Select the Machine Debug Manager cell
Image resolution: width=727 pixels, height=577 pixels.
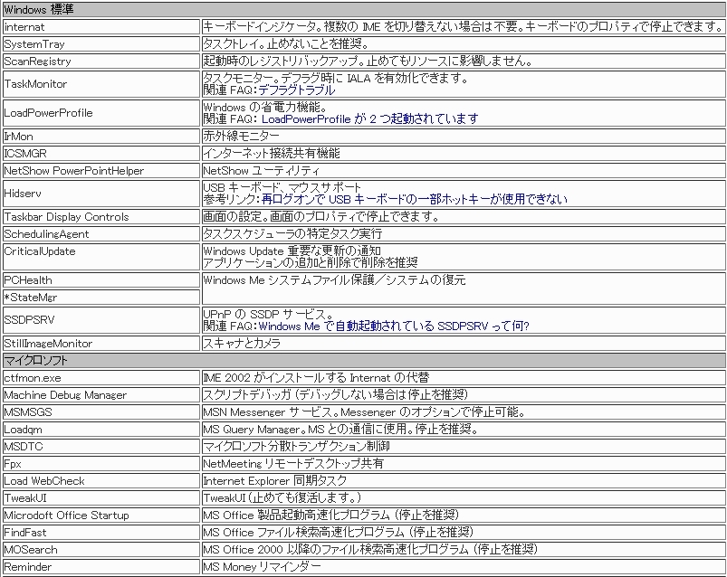[101, 395]
